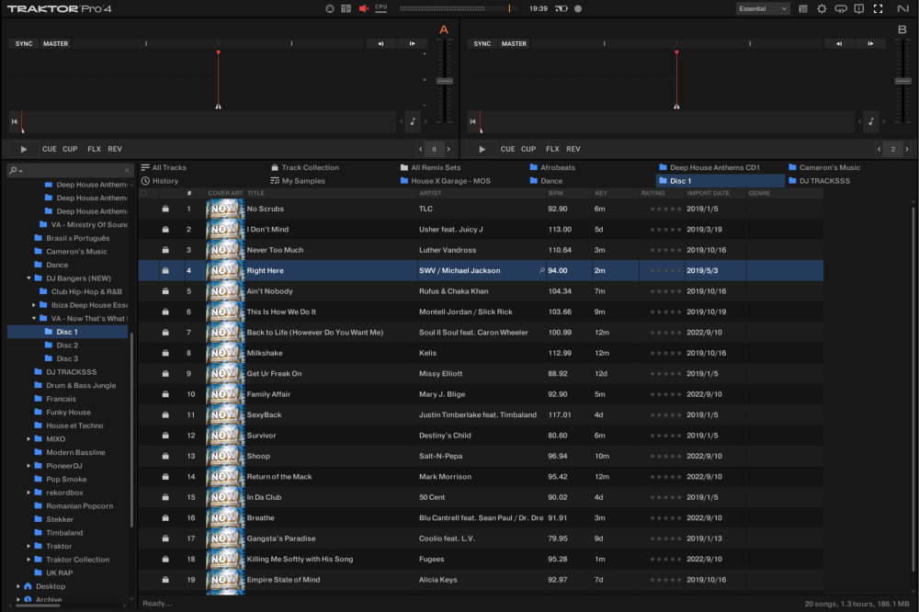Click the muted speaker icon in the header

[x=363, y=8]
